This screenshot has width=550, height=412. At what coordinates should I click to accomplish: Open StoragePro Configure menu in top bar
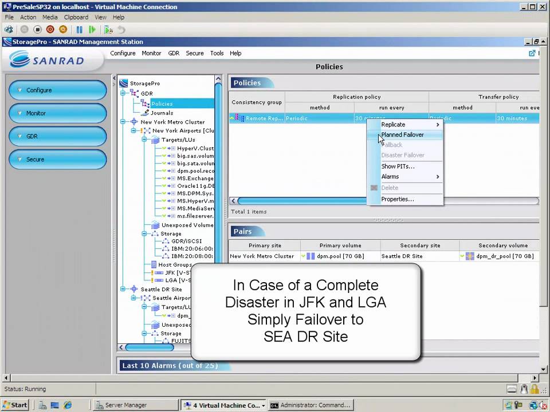point(123,53)
